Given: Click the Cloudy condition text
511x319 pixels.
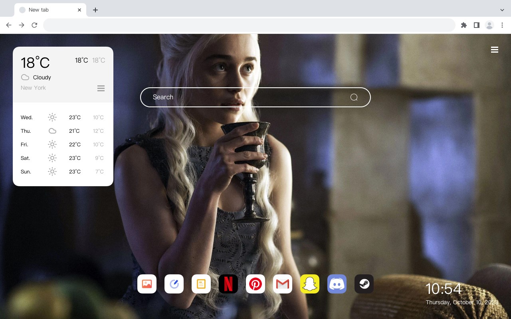Looking at the screenshot, I should 42,77.
